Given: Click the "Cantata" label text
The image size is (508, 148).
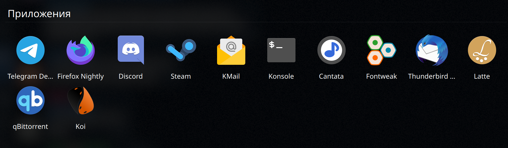Looking at the screenshot, I should click(331, 76).
